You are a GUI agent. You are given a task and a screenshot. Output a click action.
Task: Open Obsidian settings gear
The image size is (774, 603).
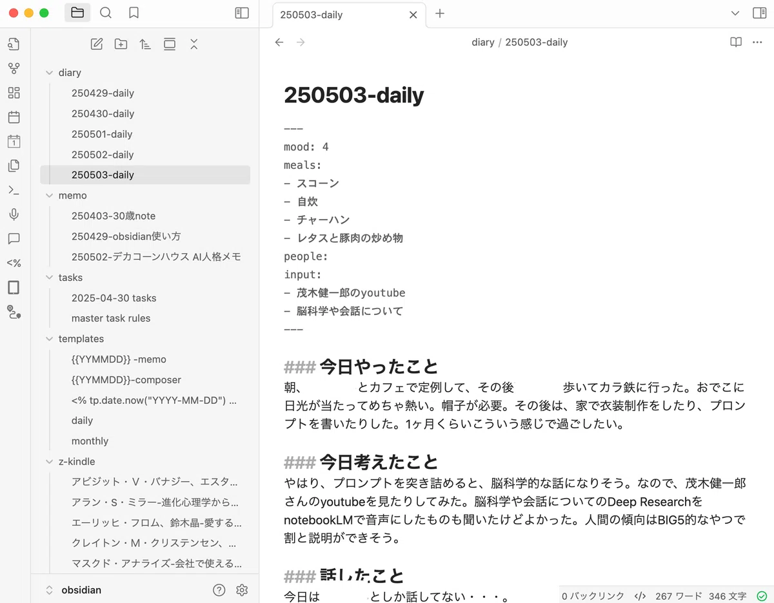coord(242,590)
